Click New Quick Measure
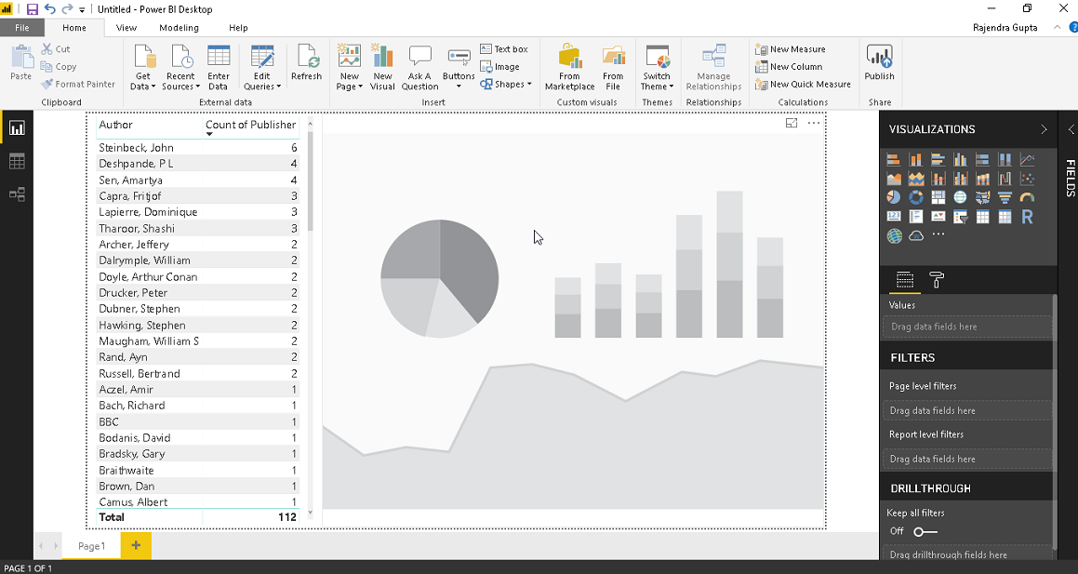 tap(803, 84)
